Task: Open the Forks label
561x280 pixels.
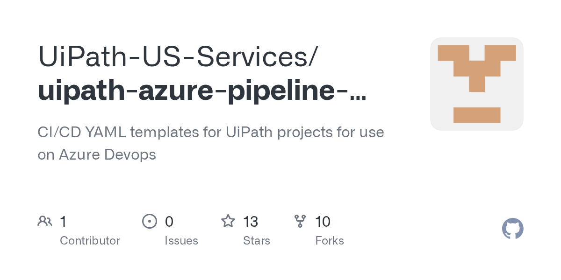Action: coord(329,241)
